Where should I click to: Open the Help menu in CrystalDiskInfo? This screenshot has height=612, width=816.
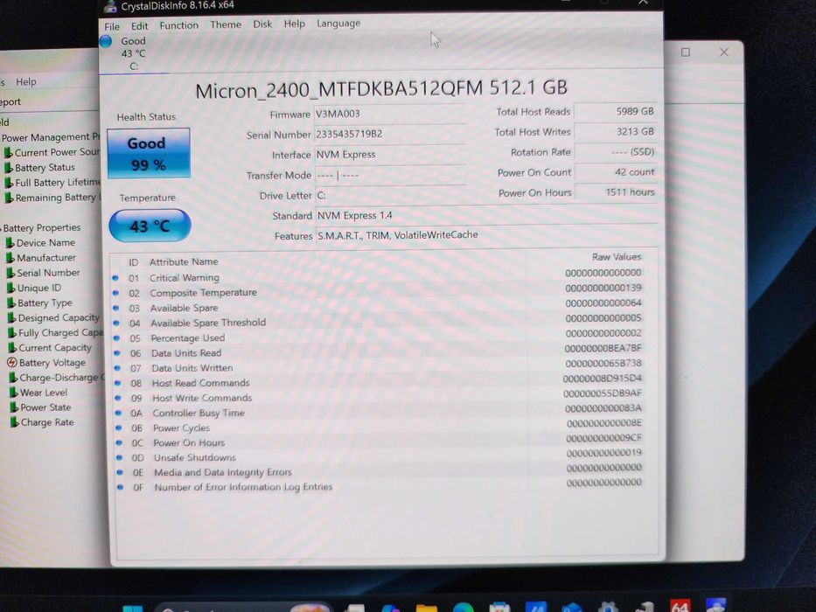294,24
